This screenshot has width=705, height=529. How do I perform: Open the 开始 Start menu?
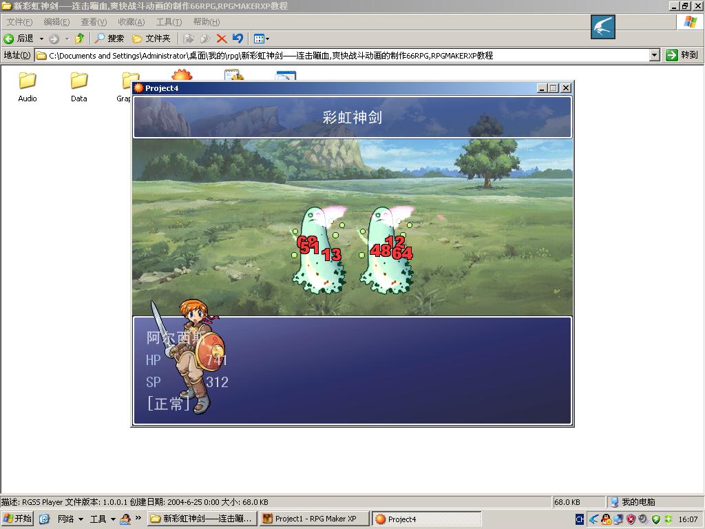pos(17,519)
